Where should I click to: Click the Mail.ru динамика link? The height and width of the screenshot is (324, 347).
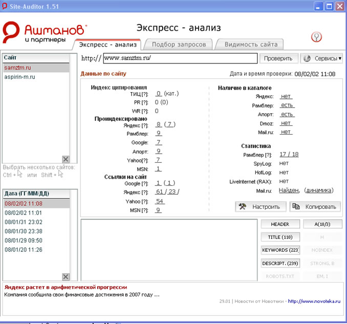pyautogui.click(x=318, y=190)
